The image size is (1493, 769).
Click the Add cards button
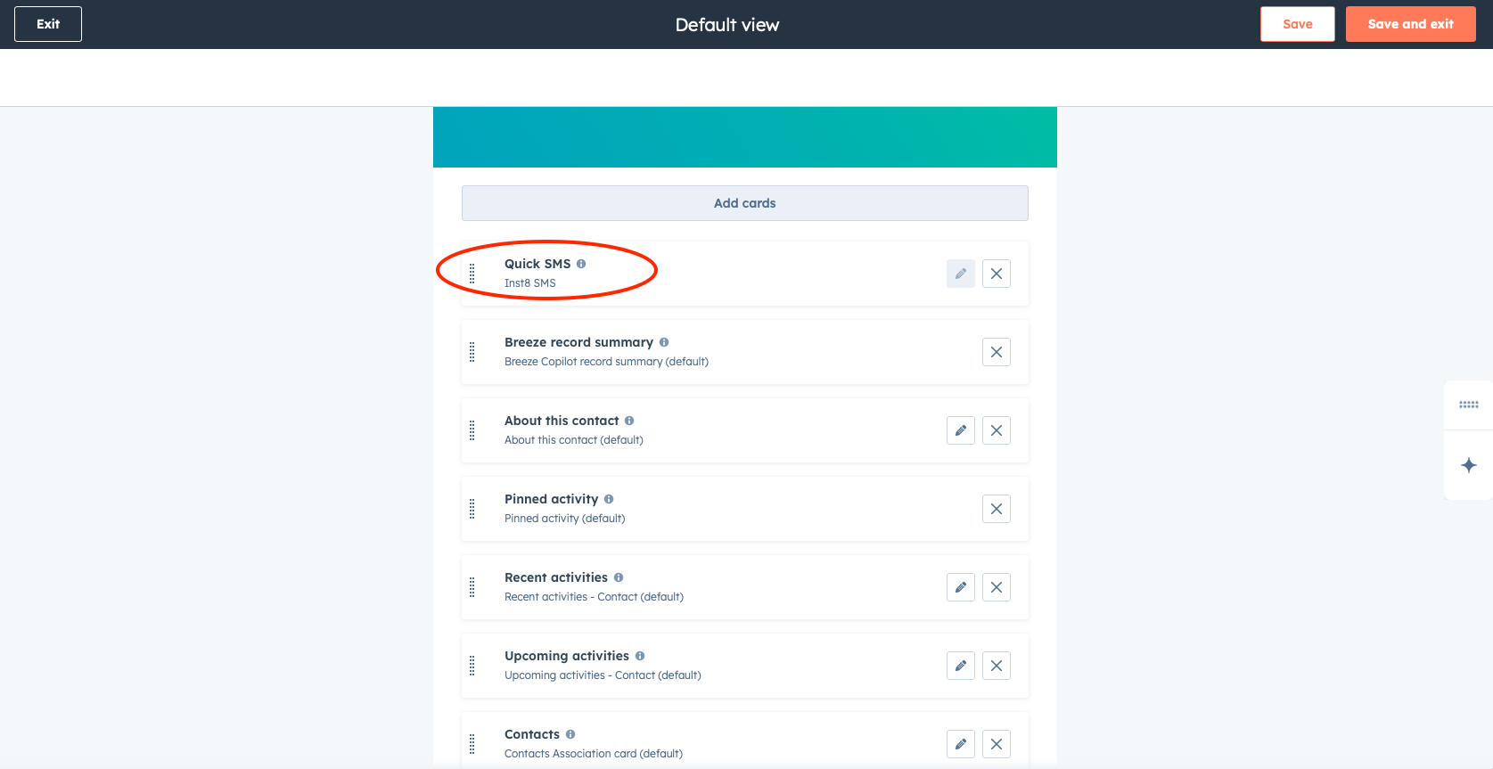tap(744, 203)
